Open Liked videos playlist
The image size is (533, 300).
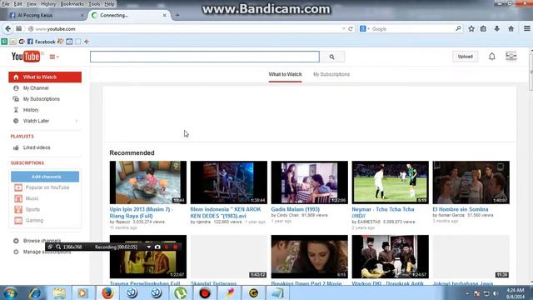click(x=37, y=147)
